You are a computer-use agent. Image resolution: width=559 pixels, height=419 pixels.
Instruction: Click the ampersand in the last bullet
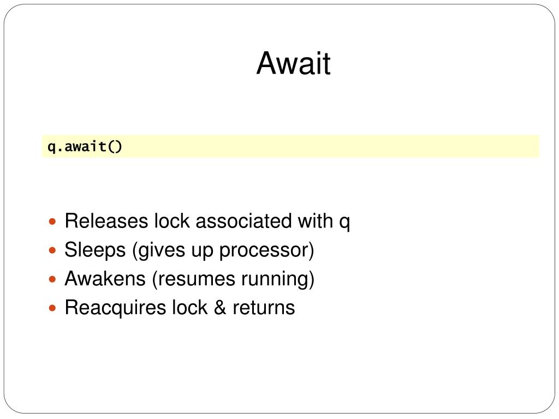(x=220, y=308)
